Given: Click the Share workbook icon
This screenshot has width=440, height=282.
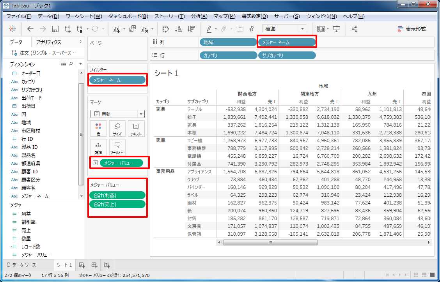Looking at the screenshot, I should (x=354, y=28).
